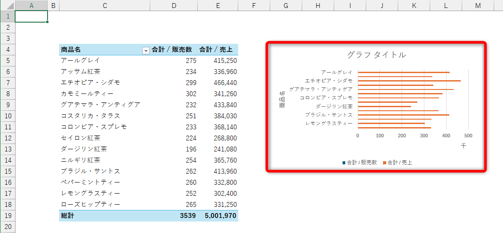Click the ニルギリ紅茶 cell
The height and width of the screenshot is (233, 503).
[105, 160]
